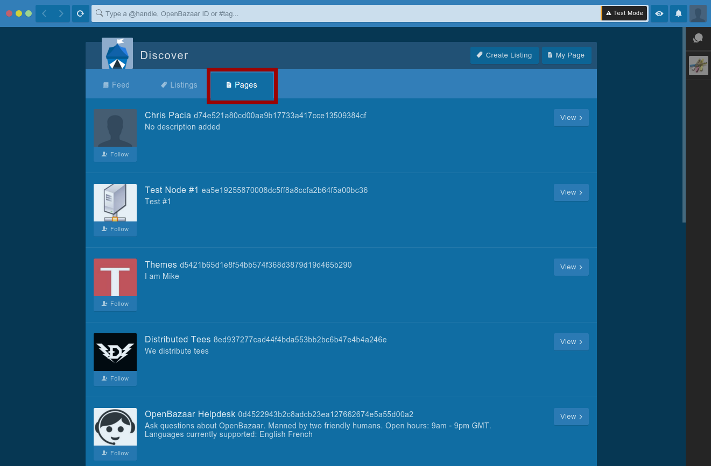Image resolution: width=711 pixels, height=466 pixels.
Task: Switch to the Feed tab
Action: [116, 85]
